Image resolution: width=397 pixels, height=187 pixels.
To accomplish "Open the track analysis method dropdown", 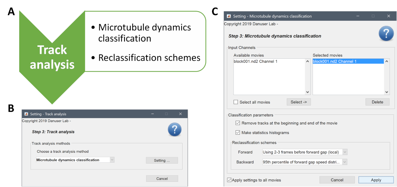I will pyautogui.click(x=112, y=160).
